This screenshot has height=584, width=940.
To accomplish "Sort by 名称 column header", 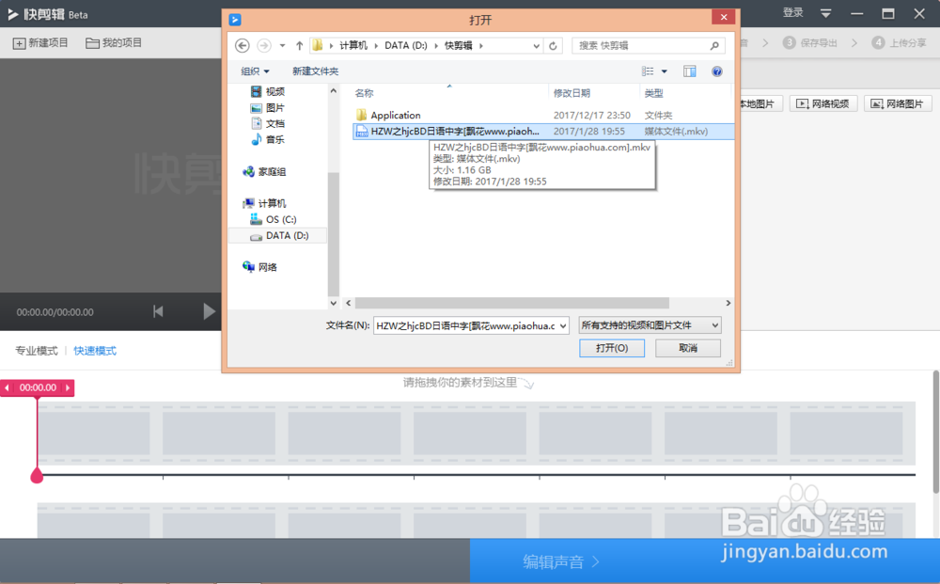I will (365, 93).
